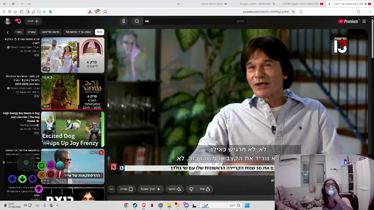Open the Google Translate extension icon
Screen dimensions: 374x210
point(51,12)
